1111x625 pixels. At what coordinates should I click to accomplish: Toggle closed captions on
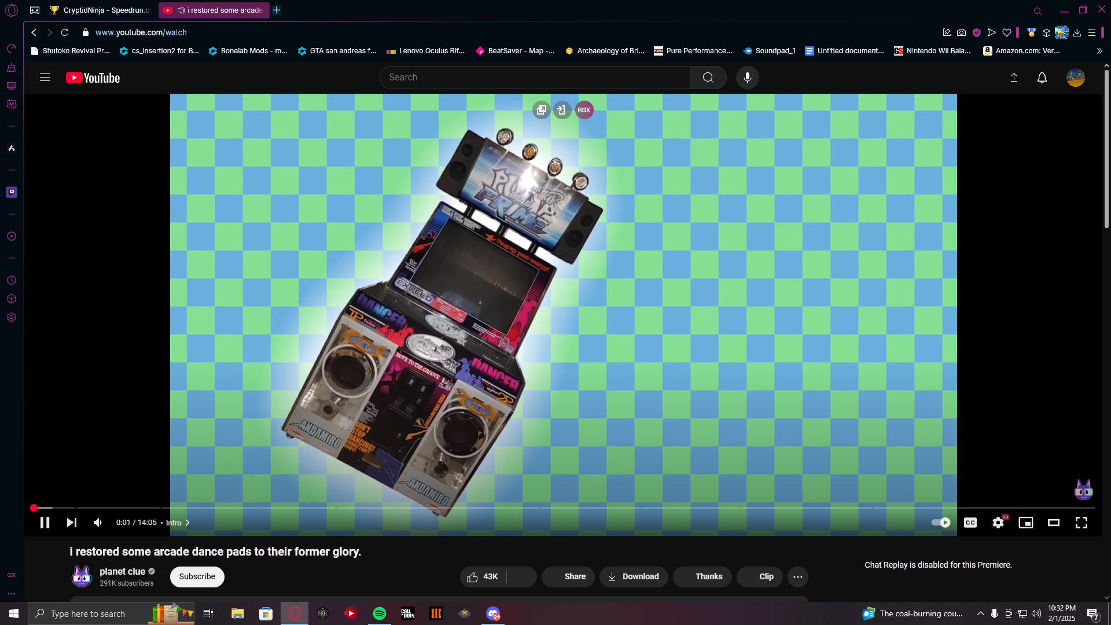pyautogui.click(x=970, y=523)
